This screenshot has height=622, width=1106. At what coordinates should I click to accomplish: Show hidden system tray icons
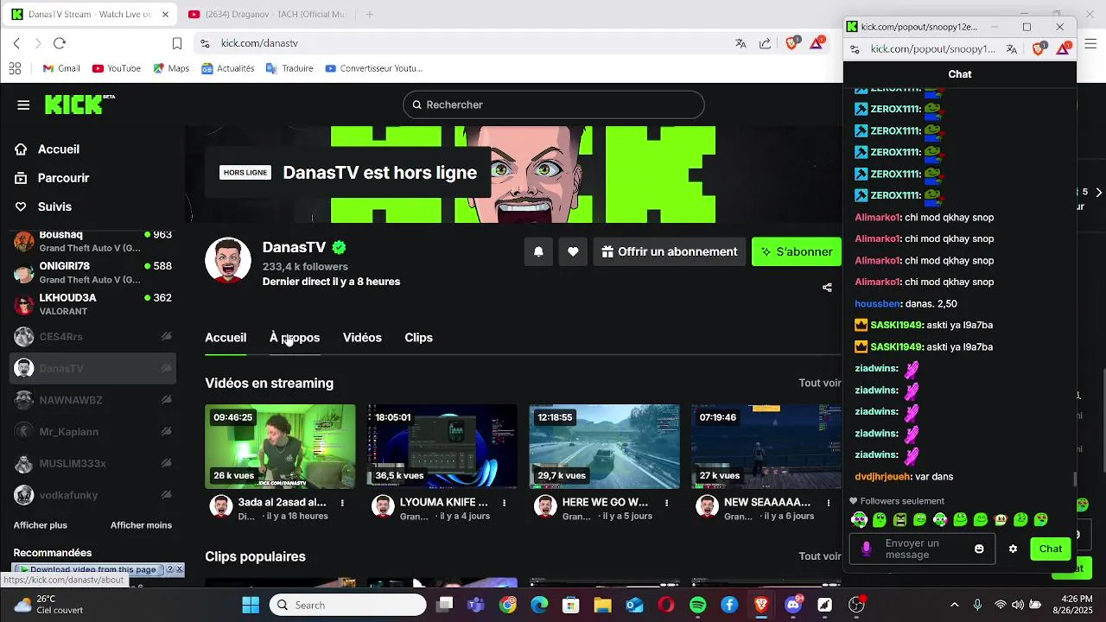pyautogui.click(x=954, y=605)
